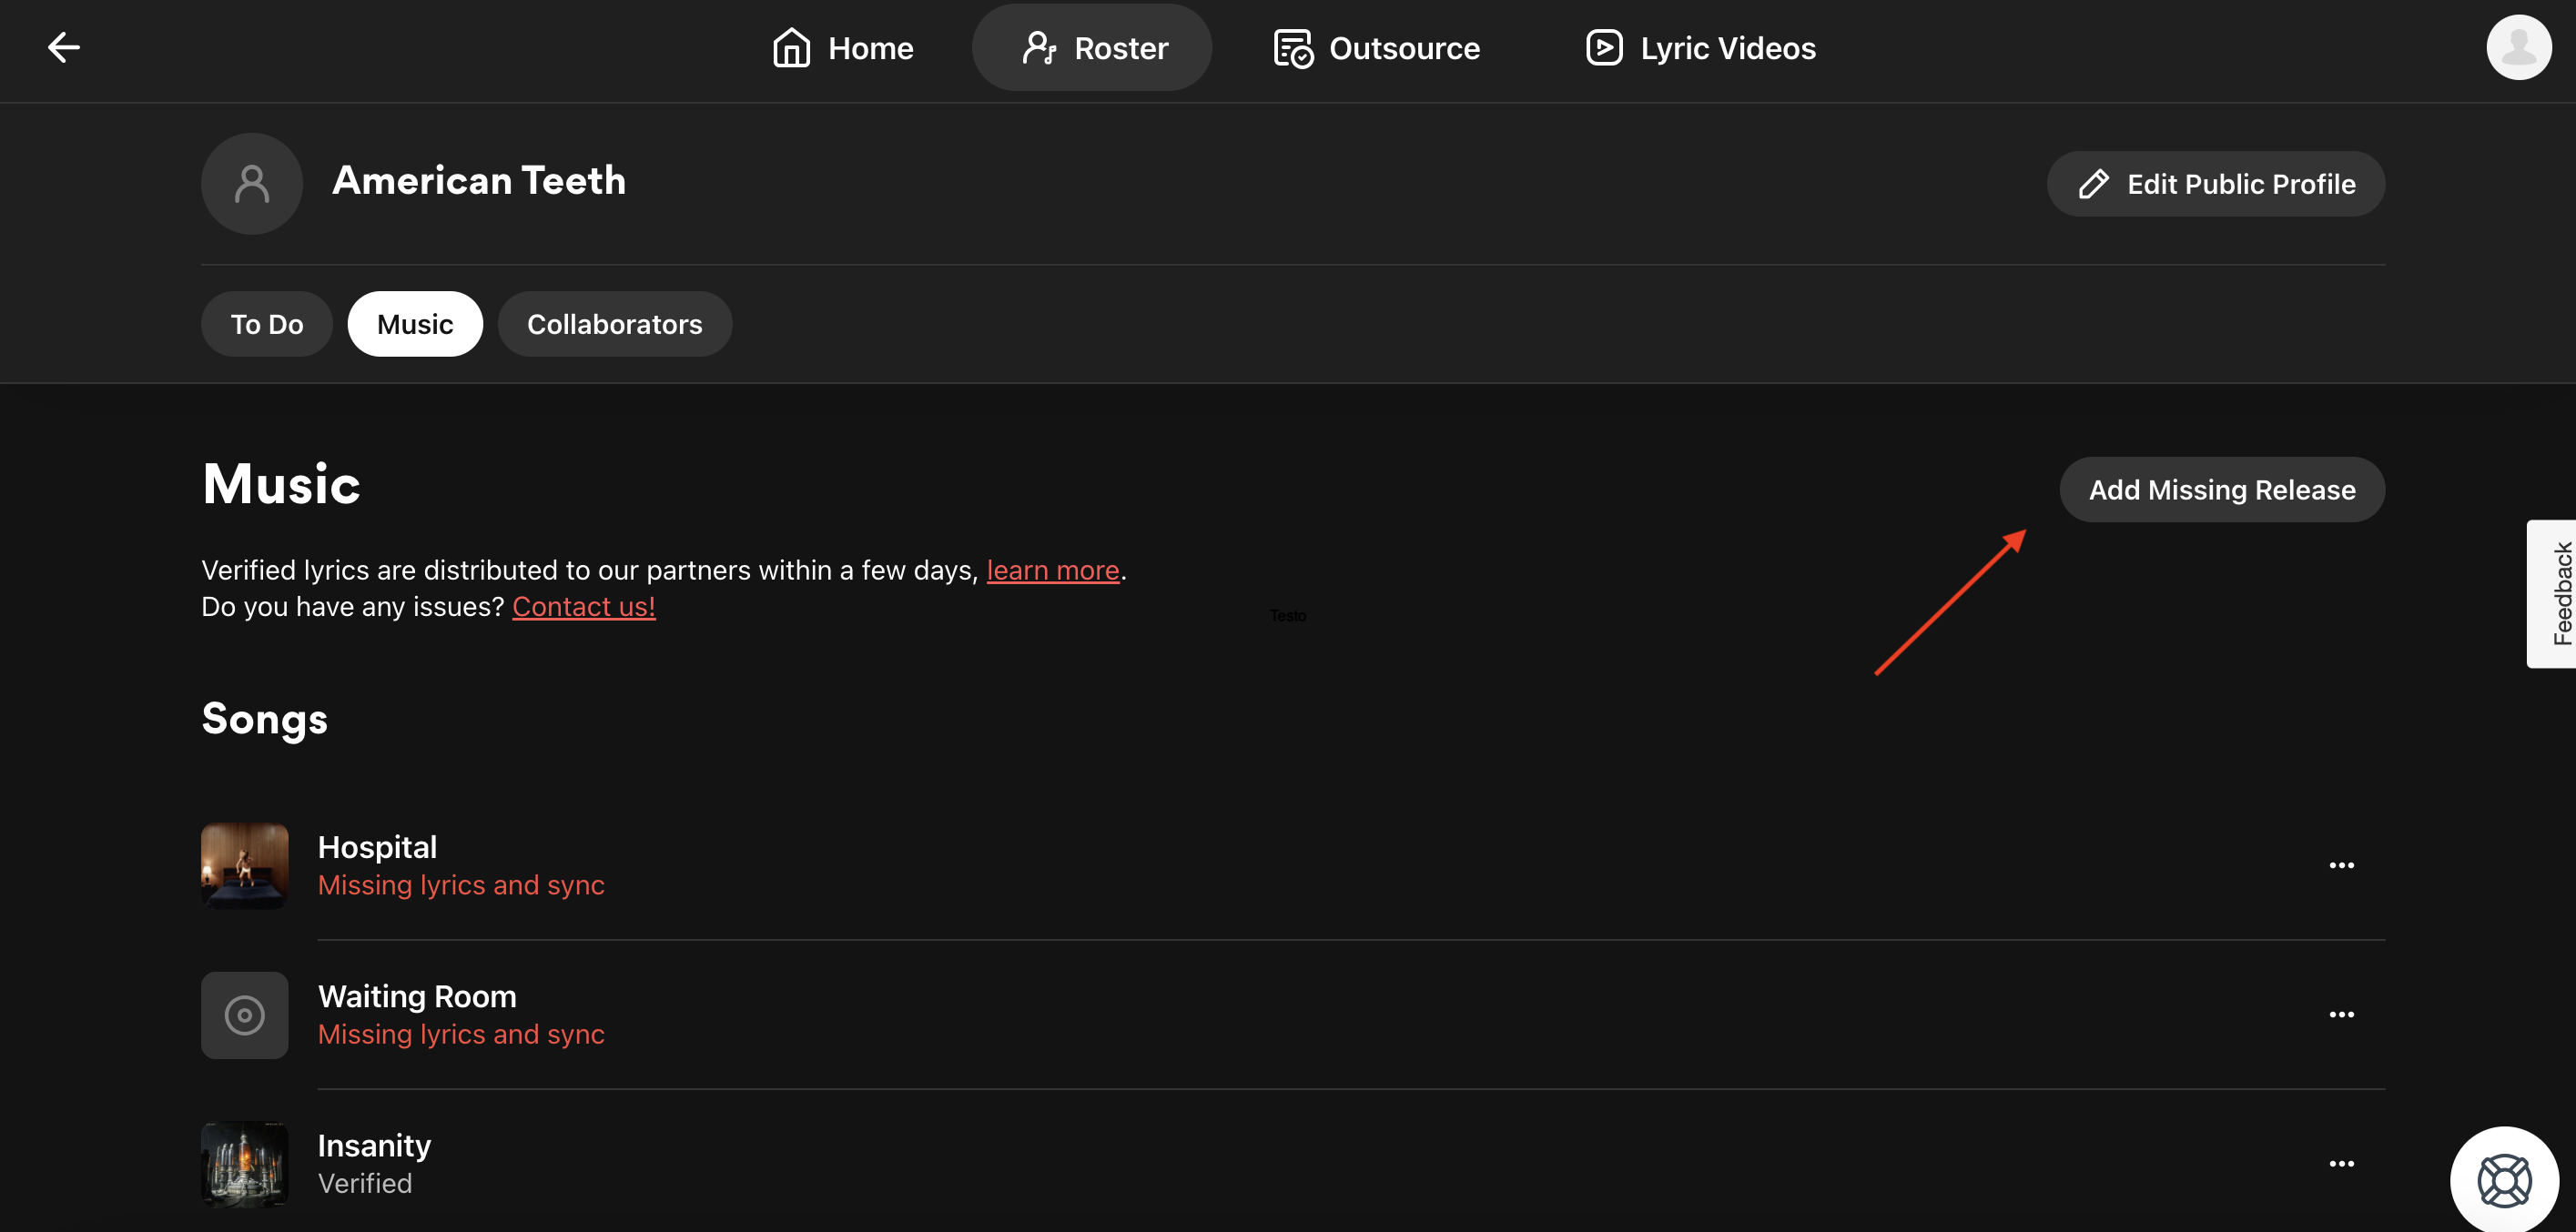
Task: Click the back arrow icon
Action: pyautogui.click(x=64, y=47)
